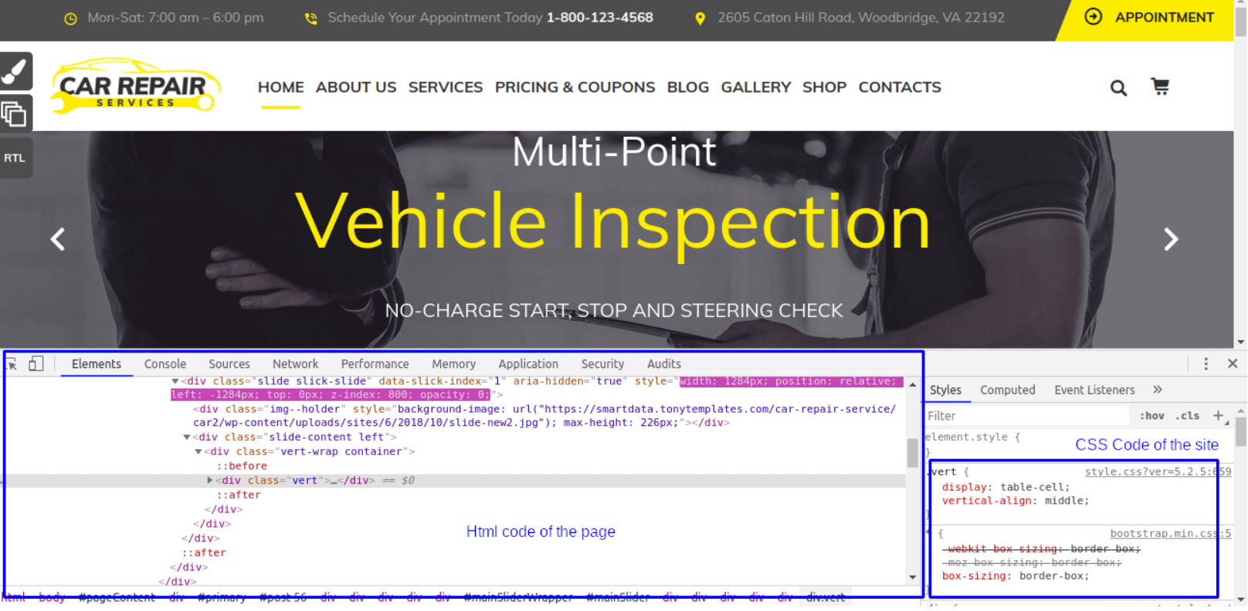Switch to the Console tab
The width and height of the screenshot is (1248, 611).
165,364
